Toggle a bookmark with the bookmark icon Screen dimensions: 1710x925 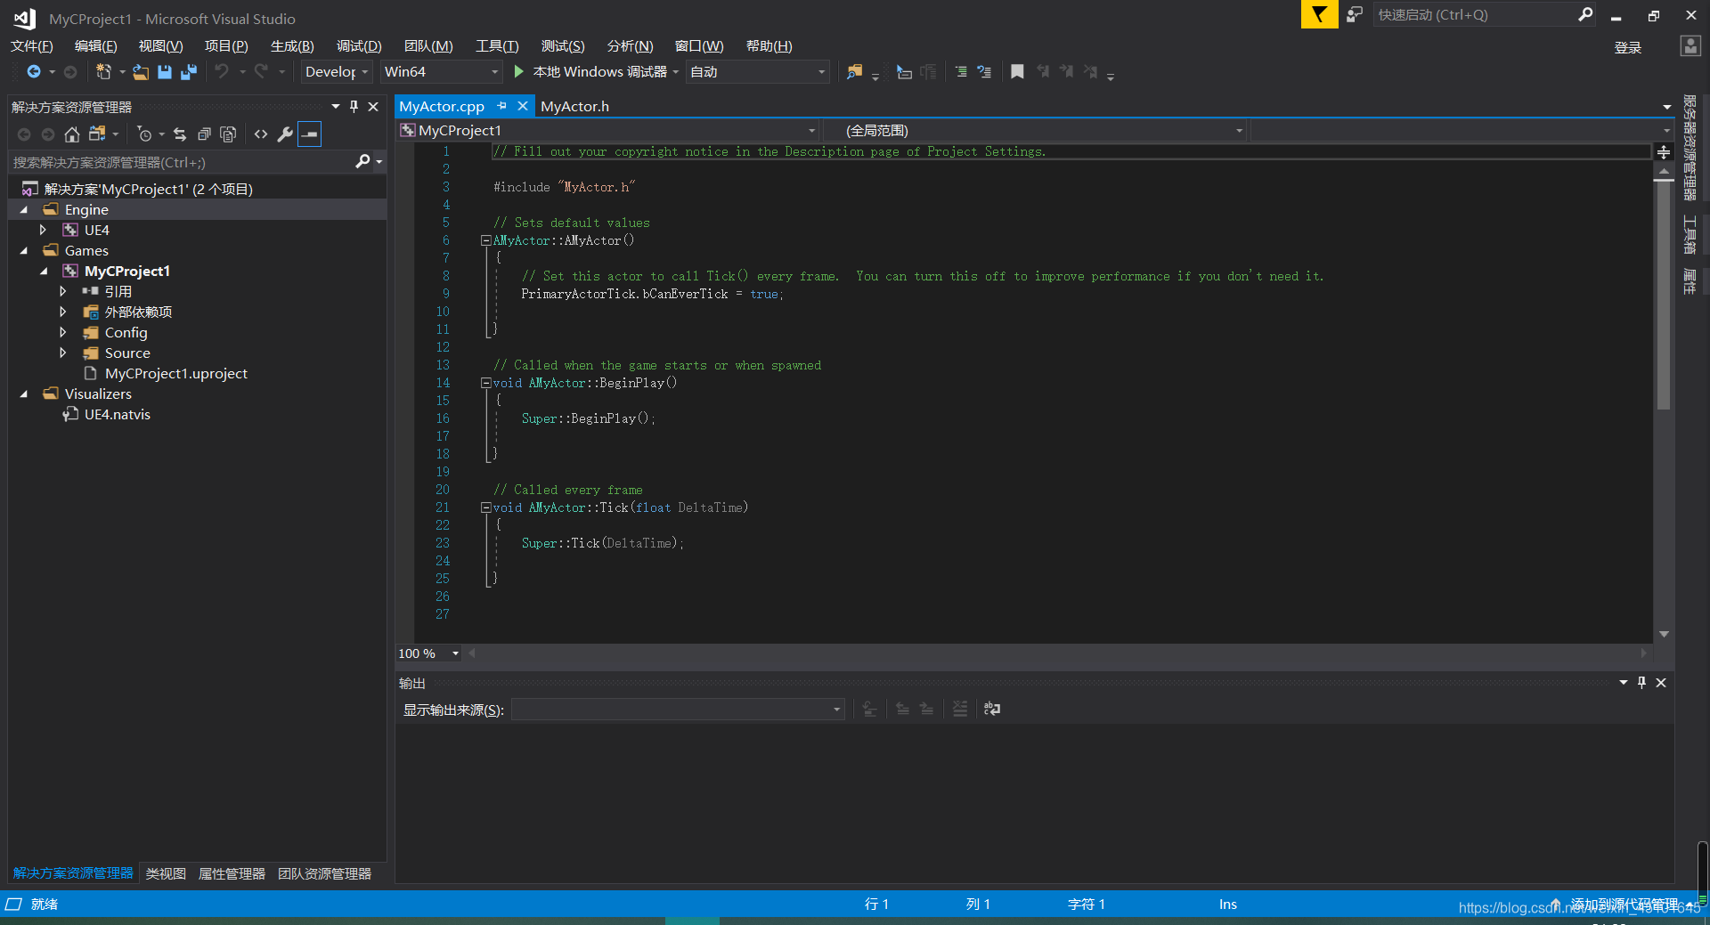click(x=1017, y=71)
